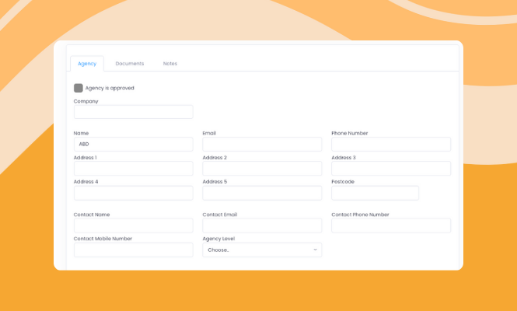The width and height of the screenshot is (517, 311).
Task: Select the Name field containing ABD
Action: click(133, 144)
